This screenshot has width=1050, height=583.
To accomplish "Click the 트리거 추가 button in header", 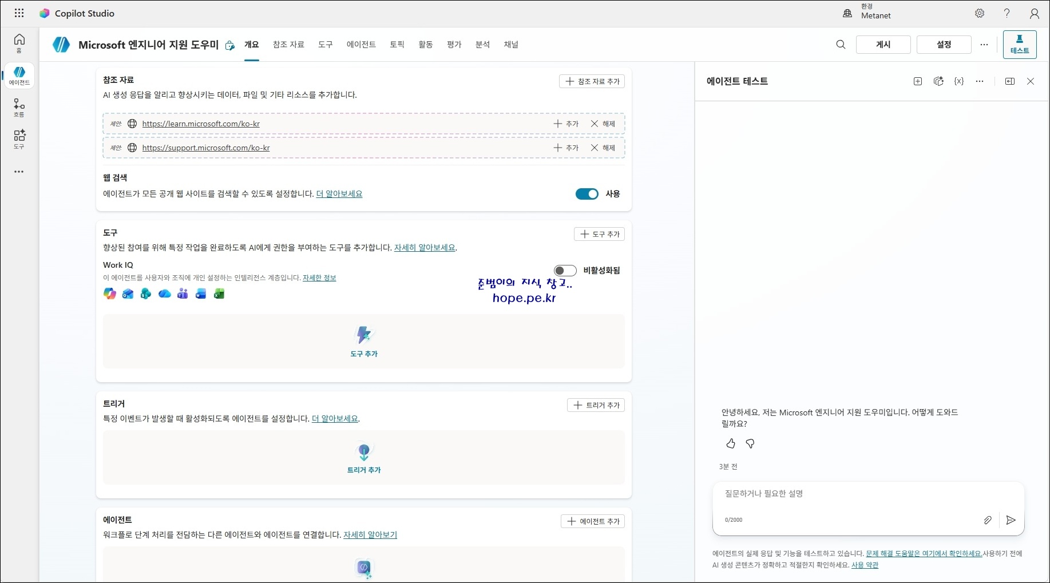I will tap(596, 405).
